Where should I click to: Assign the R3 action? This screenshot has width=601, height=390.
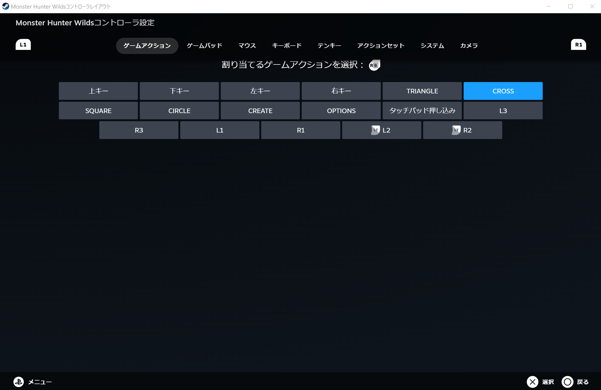(139, 130)
